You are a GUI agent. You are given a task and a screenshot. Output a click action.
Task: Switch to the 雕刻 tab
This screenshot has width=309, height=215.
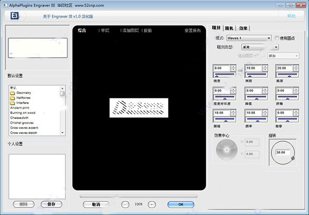[x=216, y=28]
